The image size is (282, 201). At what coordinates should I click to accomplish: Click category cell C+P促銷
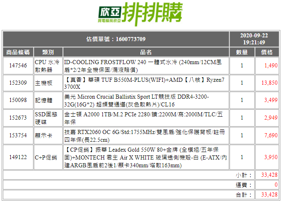48,157
